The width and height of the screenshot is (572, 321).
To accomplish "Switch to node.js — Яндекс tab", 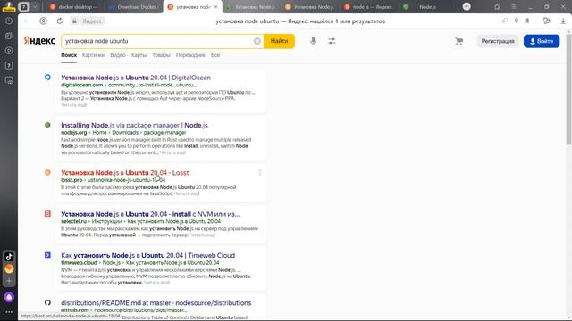I will pos(369,7).
